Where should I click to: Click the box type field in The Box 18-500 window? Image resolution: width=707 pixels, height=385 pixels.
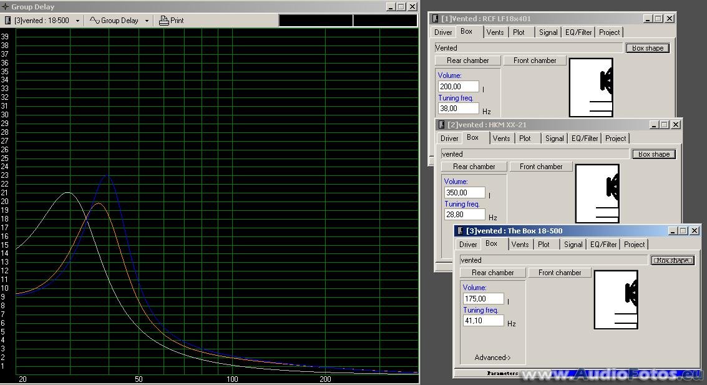point(553,260)
